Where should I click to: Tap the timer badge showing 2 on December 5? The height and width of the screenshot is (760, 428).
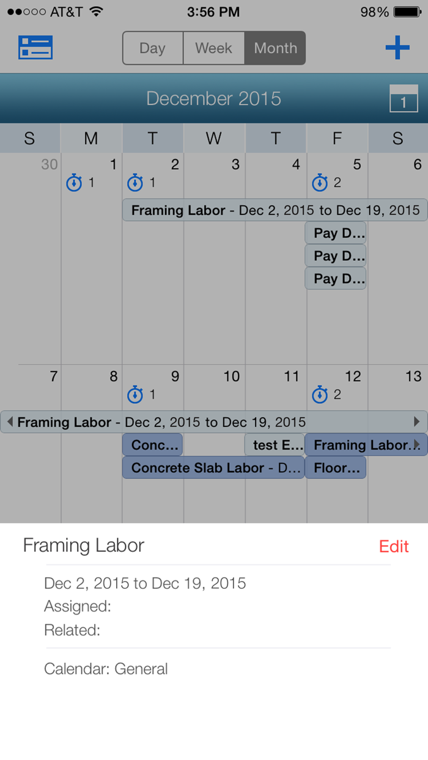pyautogui.click(x=320, y=182)
